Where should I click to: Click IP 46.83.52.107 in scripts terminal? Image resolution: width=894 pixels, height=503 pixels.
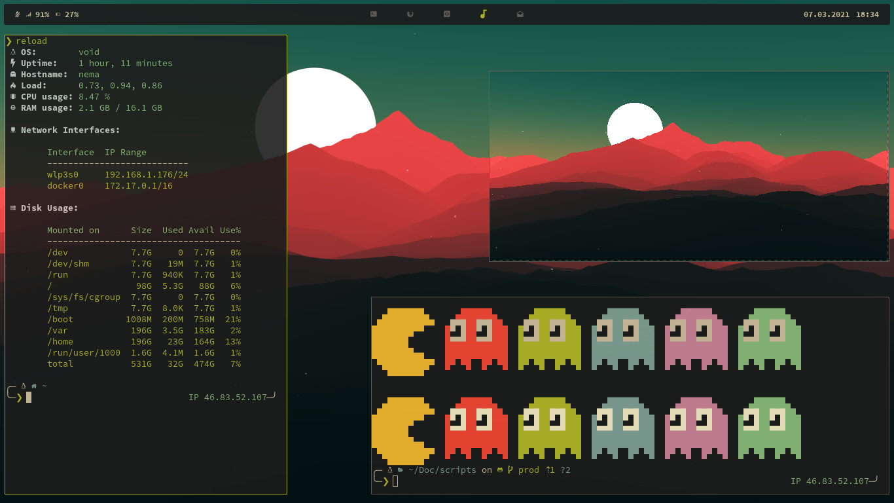[830, 481]
